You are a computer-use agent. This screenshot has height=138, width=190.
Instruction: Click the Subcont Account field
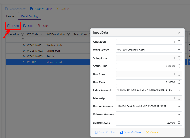[x=146, y=114]
